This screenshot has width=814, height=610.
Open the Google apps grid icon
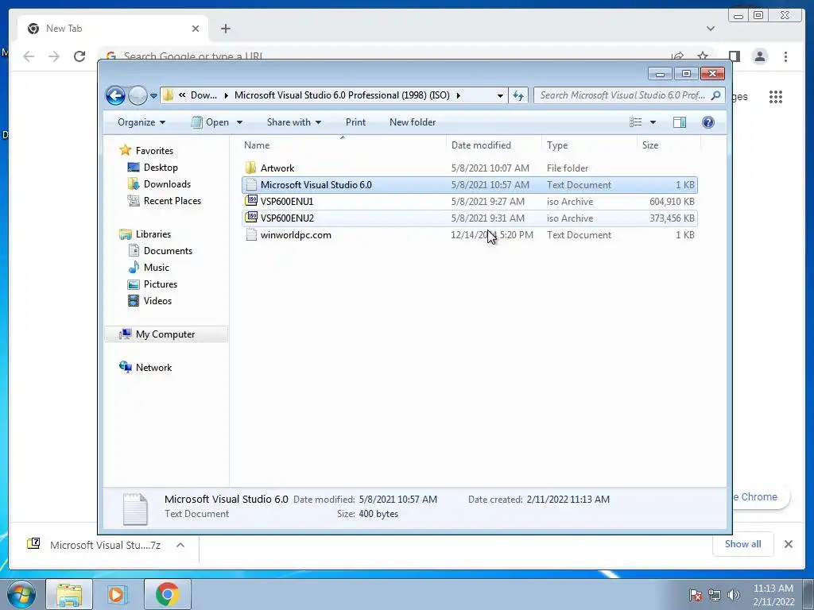[x=776, y=96]
